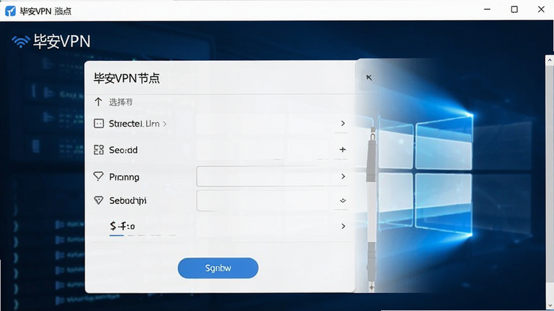
Task: Close the 毕安VPN window
Action: [542, 10]
